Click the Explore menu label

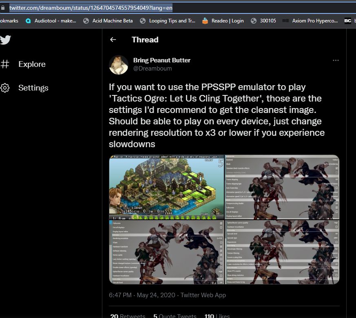click(32, 64)
